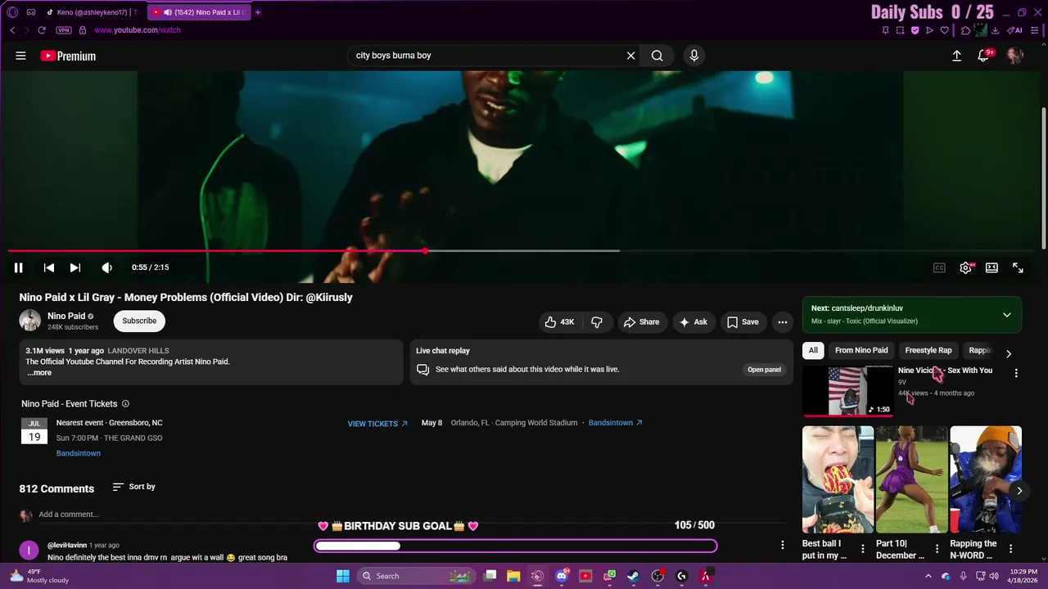Open a new browser tab
Image resolution: width=1048 pixels, height=589 pixels.
258,12
